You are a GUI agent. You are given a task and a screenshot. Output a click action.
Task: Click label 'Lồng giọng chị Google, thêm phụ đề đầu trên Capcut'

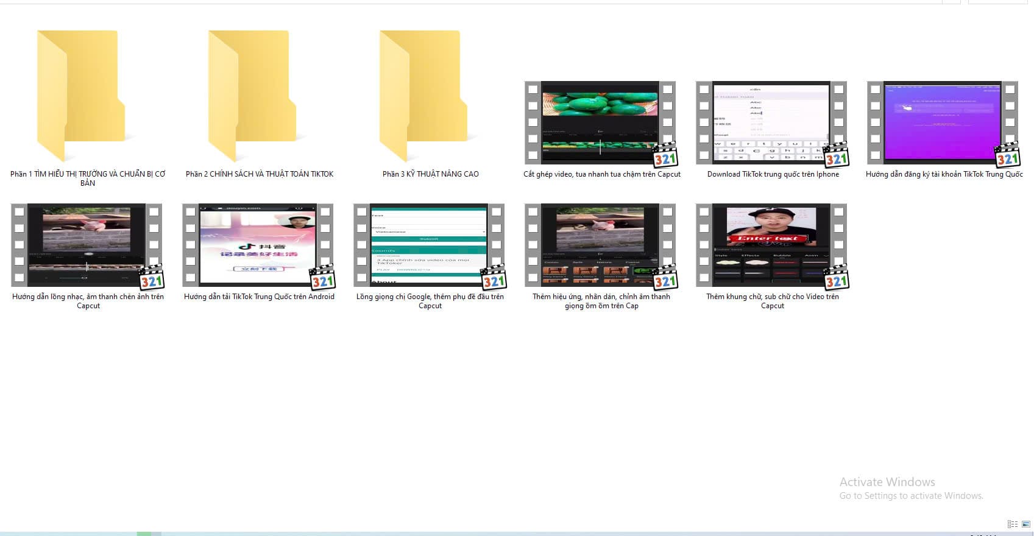point(430,301)
